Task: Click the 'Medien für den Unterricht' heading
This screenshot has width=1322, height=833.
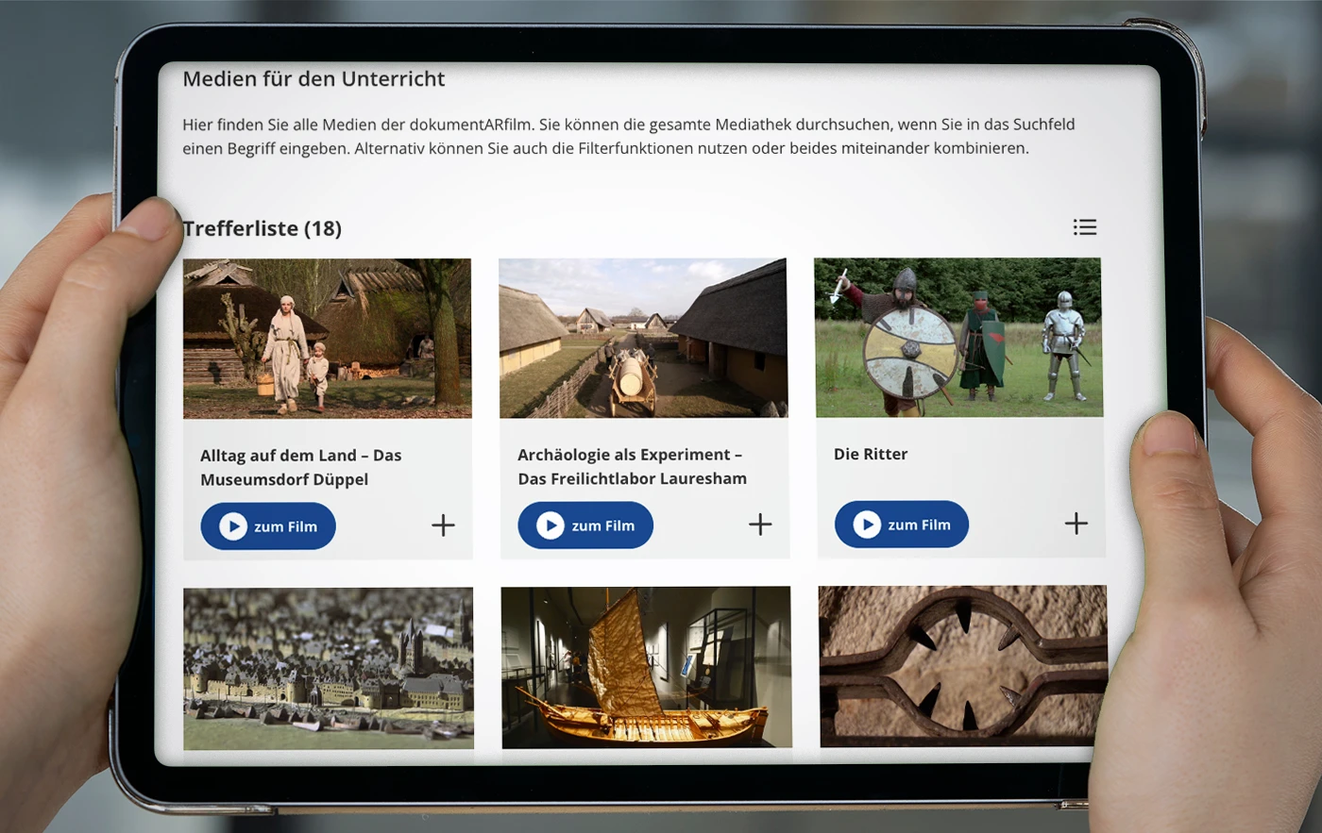Action: (314, 79)
